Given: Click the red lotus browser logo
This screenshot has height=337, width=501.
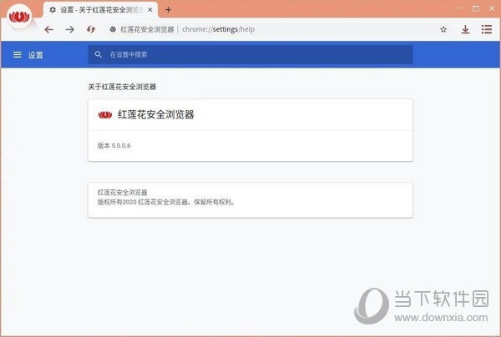Looking at the screenshot, I should coord(19,17).
